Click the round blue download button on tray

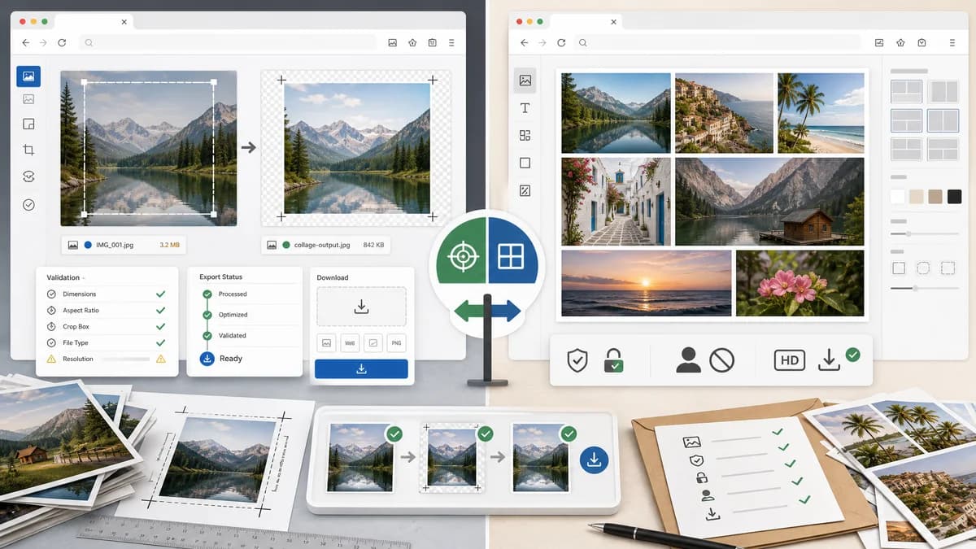[594, 460]
